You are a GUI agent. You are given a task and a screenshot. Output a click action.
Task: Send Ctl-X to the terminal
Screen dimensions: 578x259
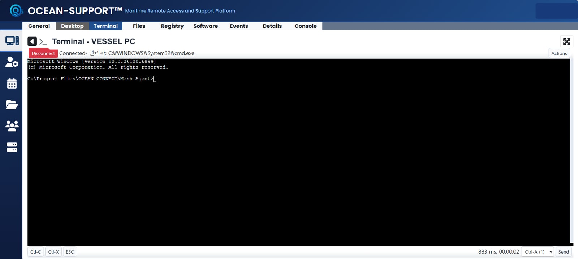point(53,252)
